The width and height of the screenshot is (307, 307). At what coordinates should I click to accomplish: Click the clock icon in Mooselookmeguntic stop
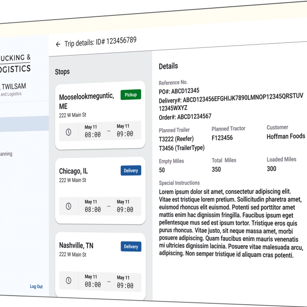(x=69, y=132)
